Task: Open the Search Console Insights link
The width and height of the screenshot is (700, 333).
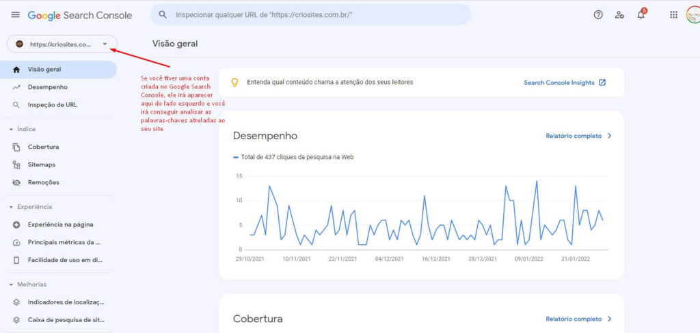Action: pos(559,83)
